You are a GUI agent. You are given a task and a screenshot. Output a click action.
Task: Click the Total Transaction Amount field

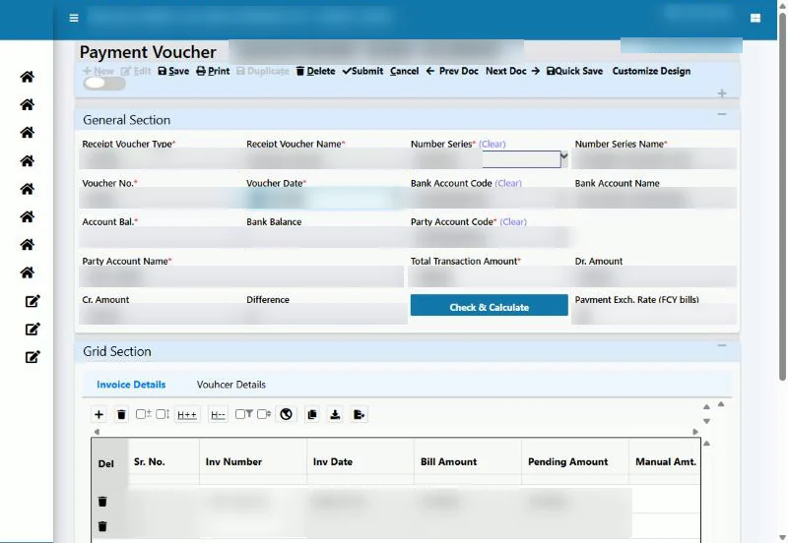[x=488, y=277]
